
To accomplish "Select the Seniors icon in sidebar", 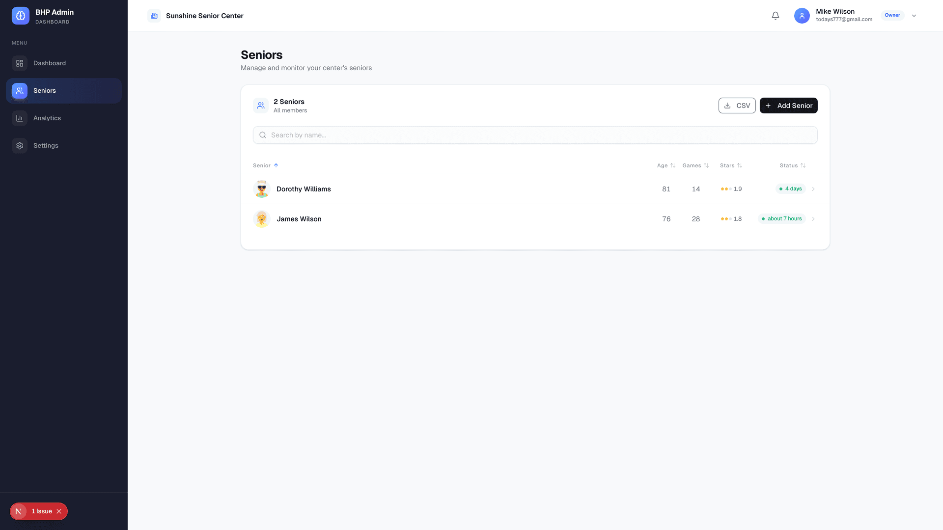I will (20, 90).
